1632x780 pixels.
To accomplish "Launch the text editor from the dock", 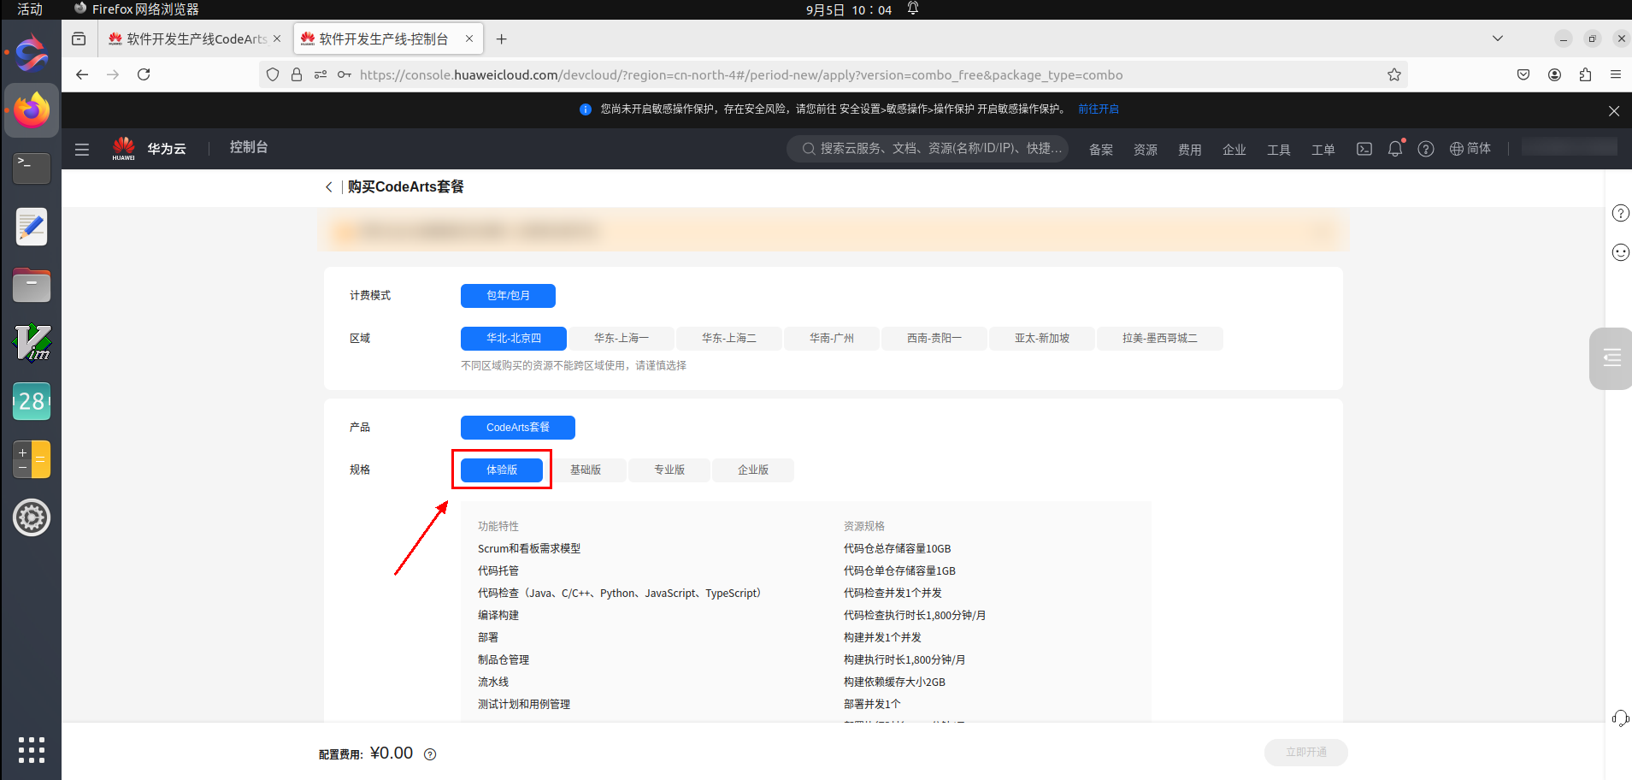I will (32, 227).
